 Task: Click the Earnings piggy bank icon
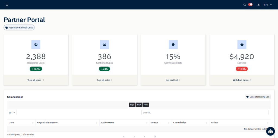[242, 45]
